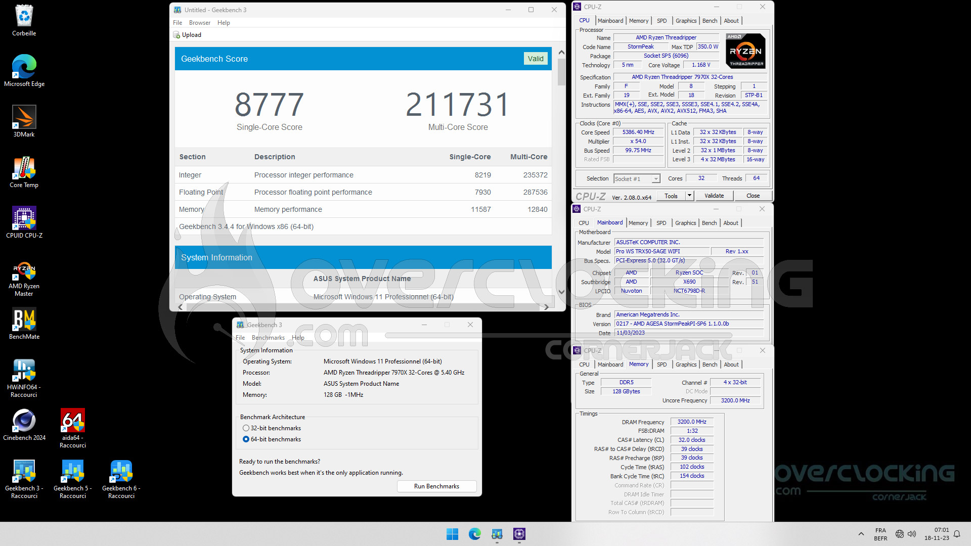The height and width of the screenshot is (546, 971).
Task: Open Microsoft Edge desktop shortcut
Action: point(24,71)
